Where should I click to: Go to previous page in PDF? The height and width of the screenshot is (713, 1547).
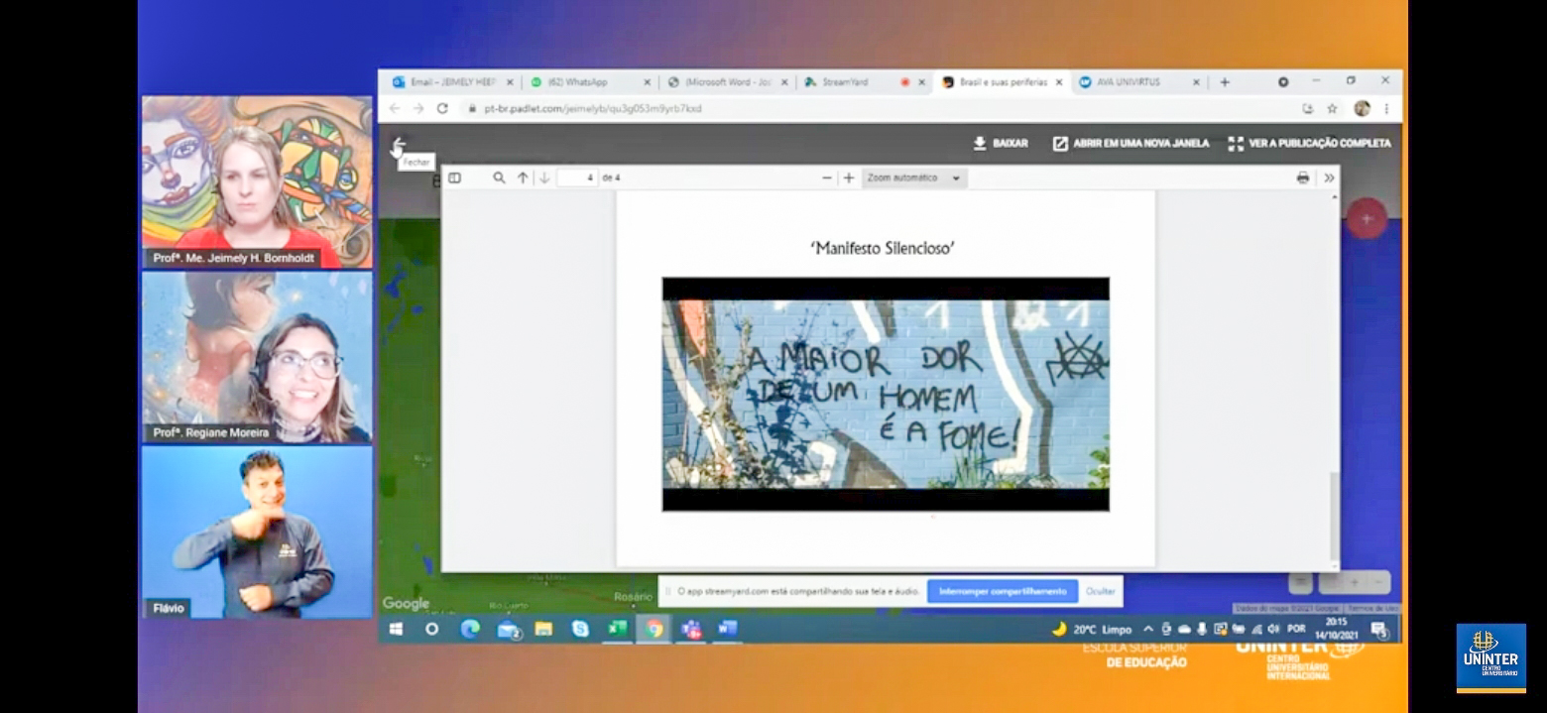(x=523, y=178)
